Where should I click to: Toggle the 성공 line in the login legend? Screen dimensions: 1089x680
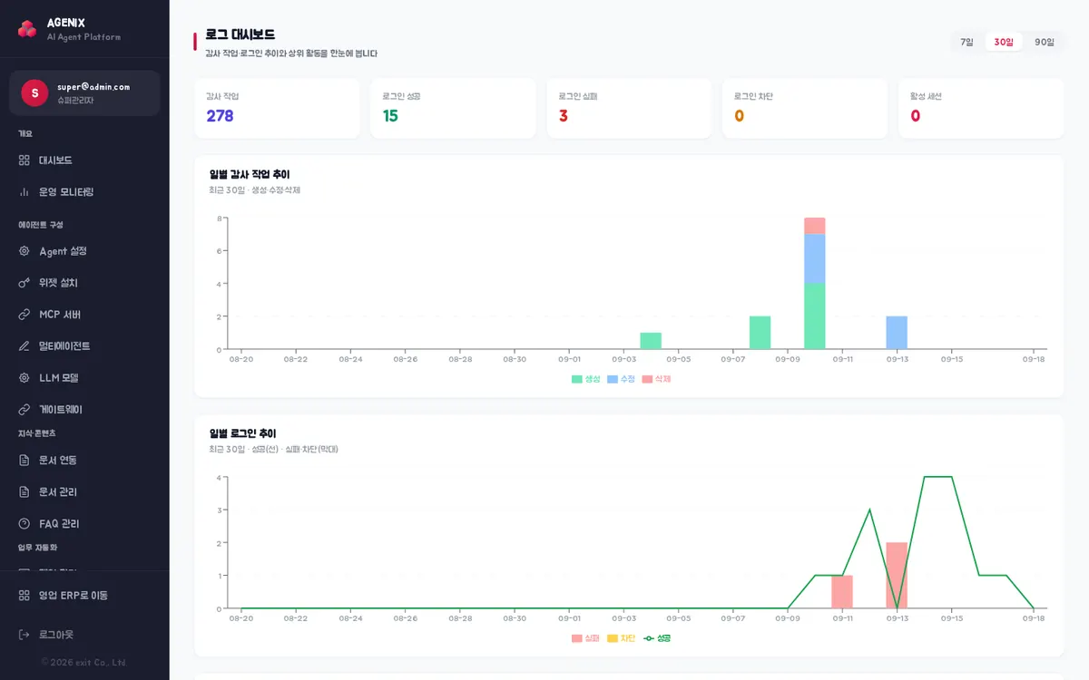click(657, 638)
